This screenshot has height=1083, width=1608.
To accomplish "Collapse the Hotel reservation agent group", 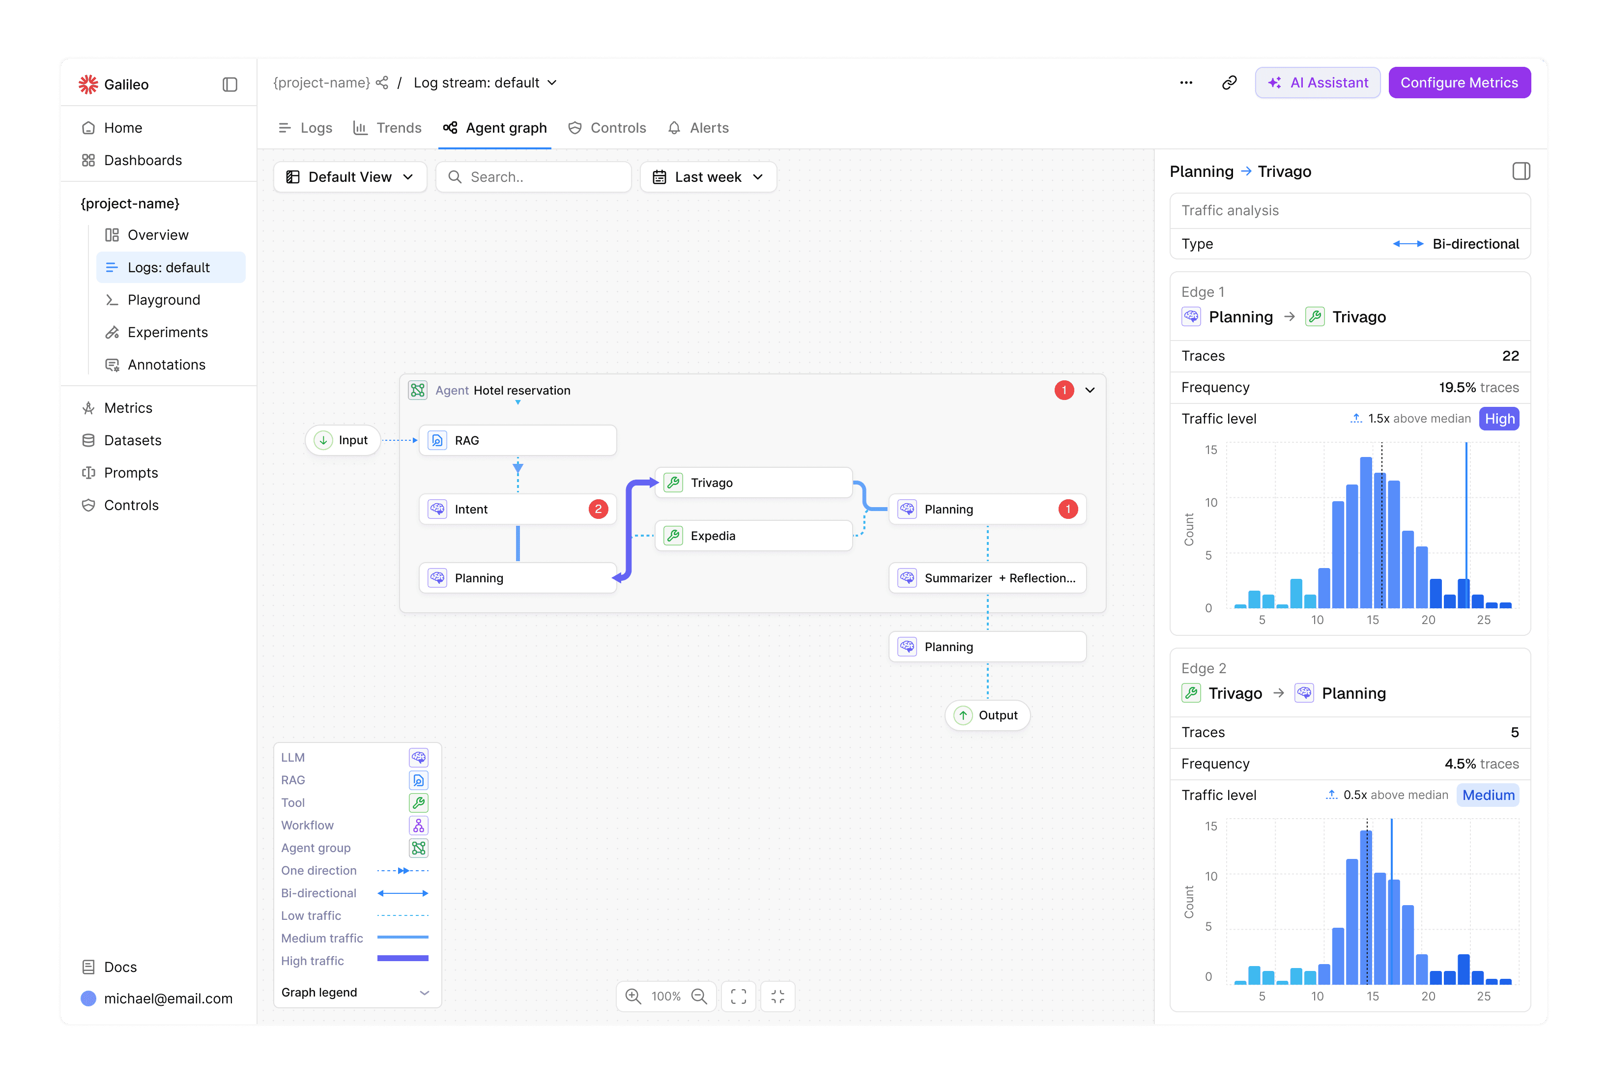I will [x=1090, y=390].
